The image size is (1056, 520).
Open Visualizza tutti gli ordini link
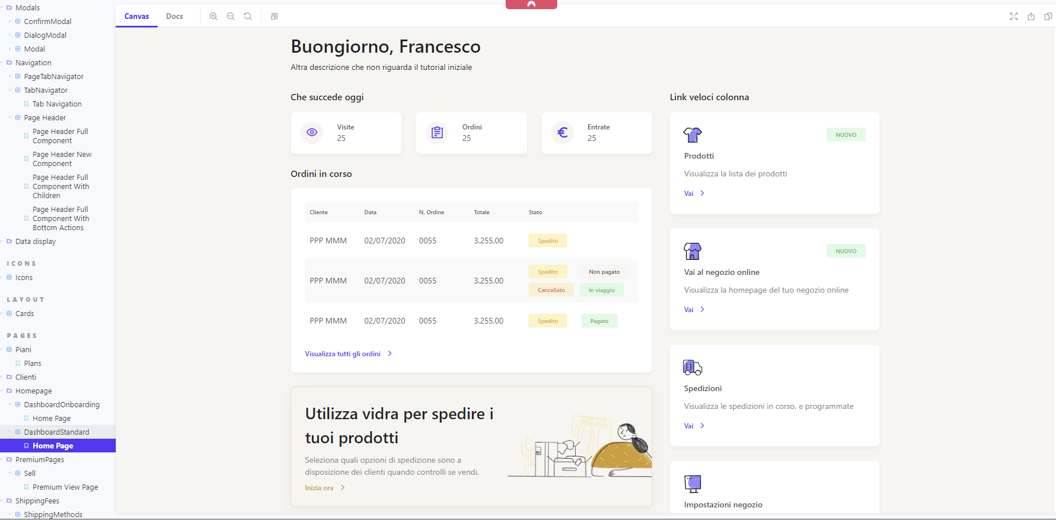[x=343, y=354]
